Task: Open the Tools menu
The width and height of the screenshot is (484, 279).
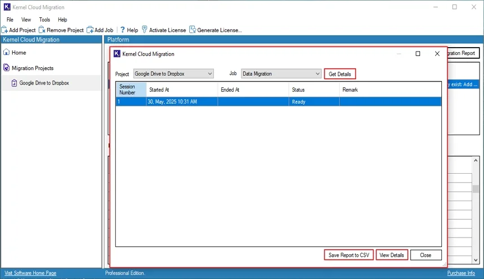Action: pos(44,20)
